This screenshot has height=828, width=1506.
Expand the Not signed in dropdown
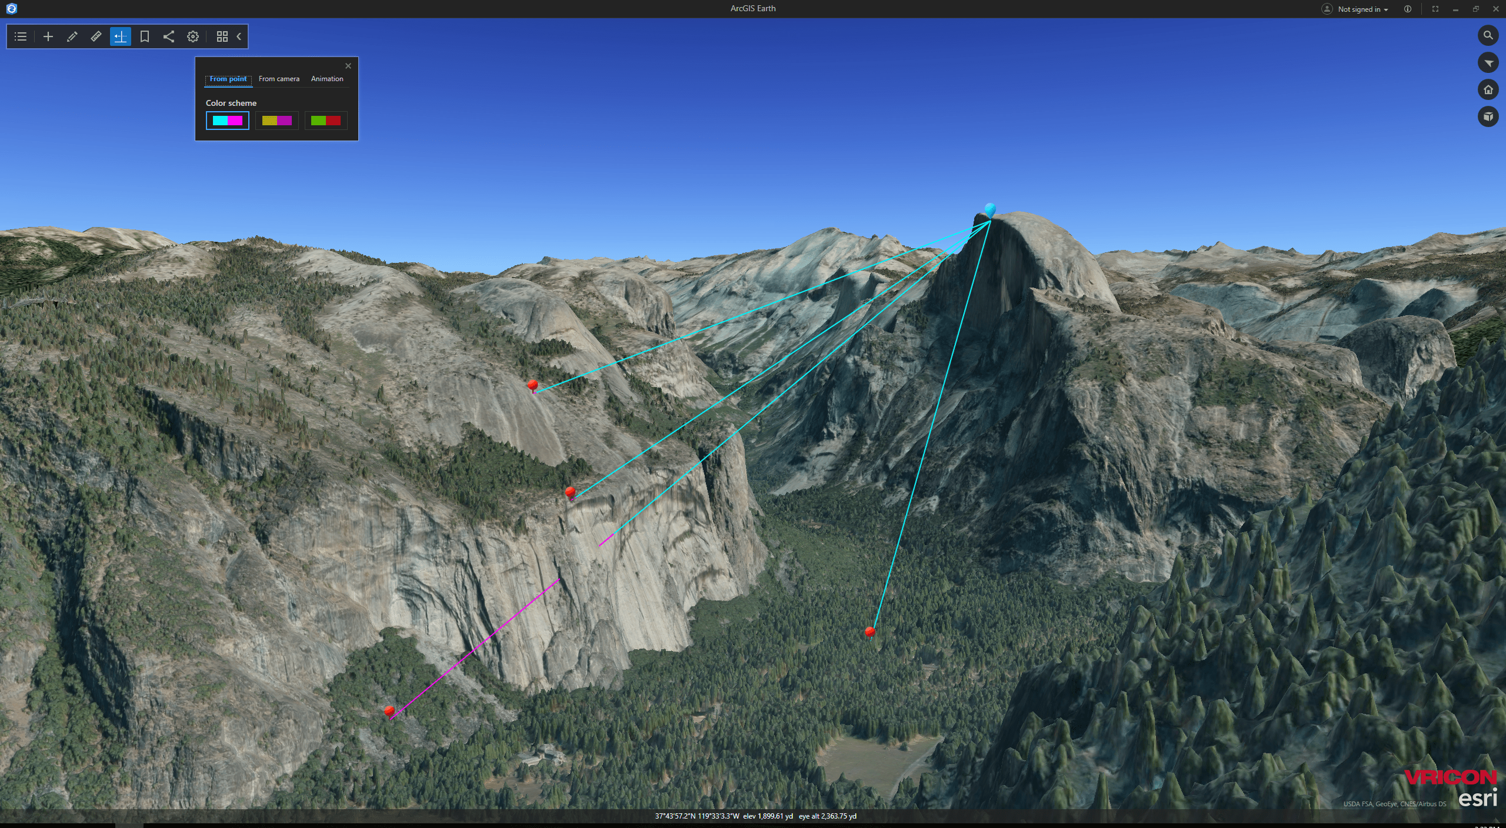[1362, 9]
